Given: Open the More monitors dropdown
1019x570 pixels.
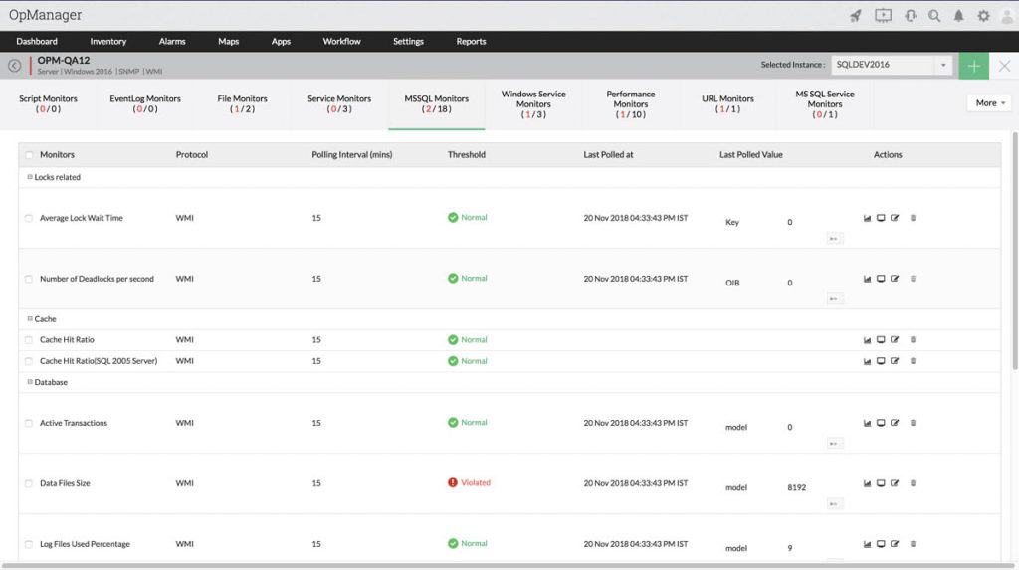Looking at the screenshot, I should (x=990, y=103).
